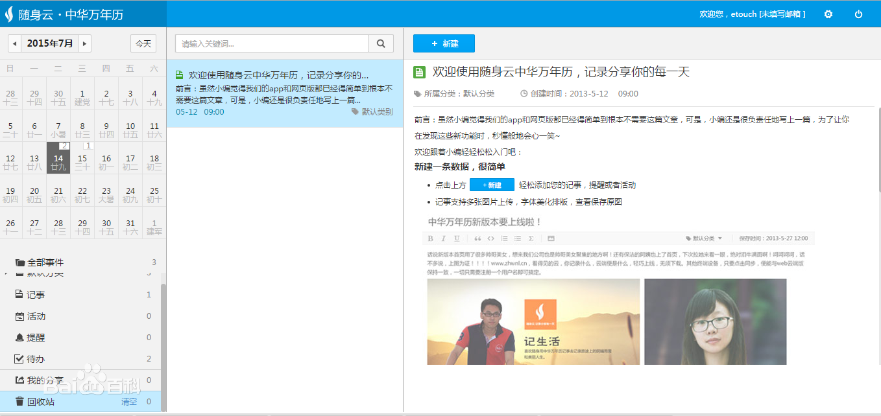
Task: Click the checkmark icon beside 待办
Action: 19,359
